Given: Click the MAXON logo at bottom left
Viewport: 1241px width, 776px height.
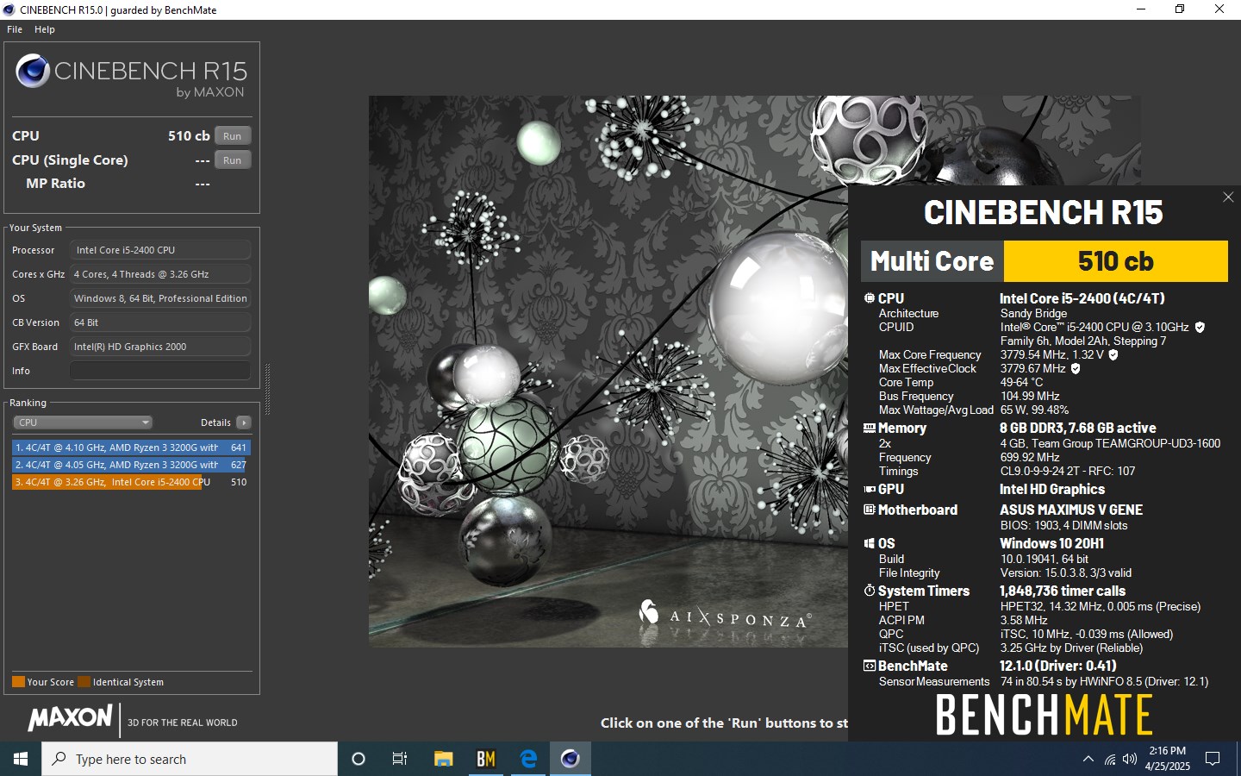Looking at the screenshot, I should point(71,717).
